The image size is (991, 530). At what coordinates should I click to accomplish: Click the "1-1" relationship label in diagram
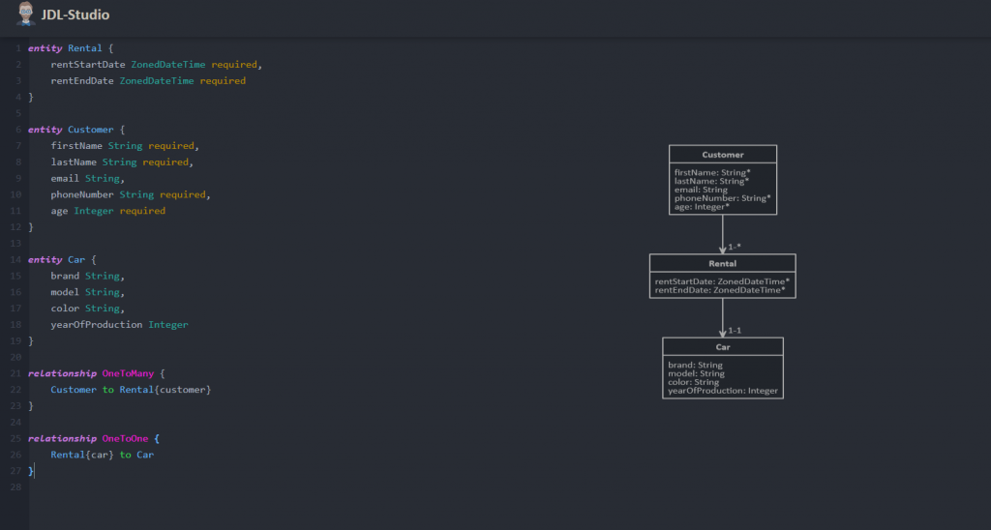(735, 331)
